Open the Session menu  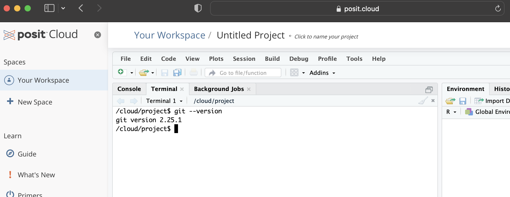[x=244, y=59]
